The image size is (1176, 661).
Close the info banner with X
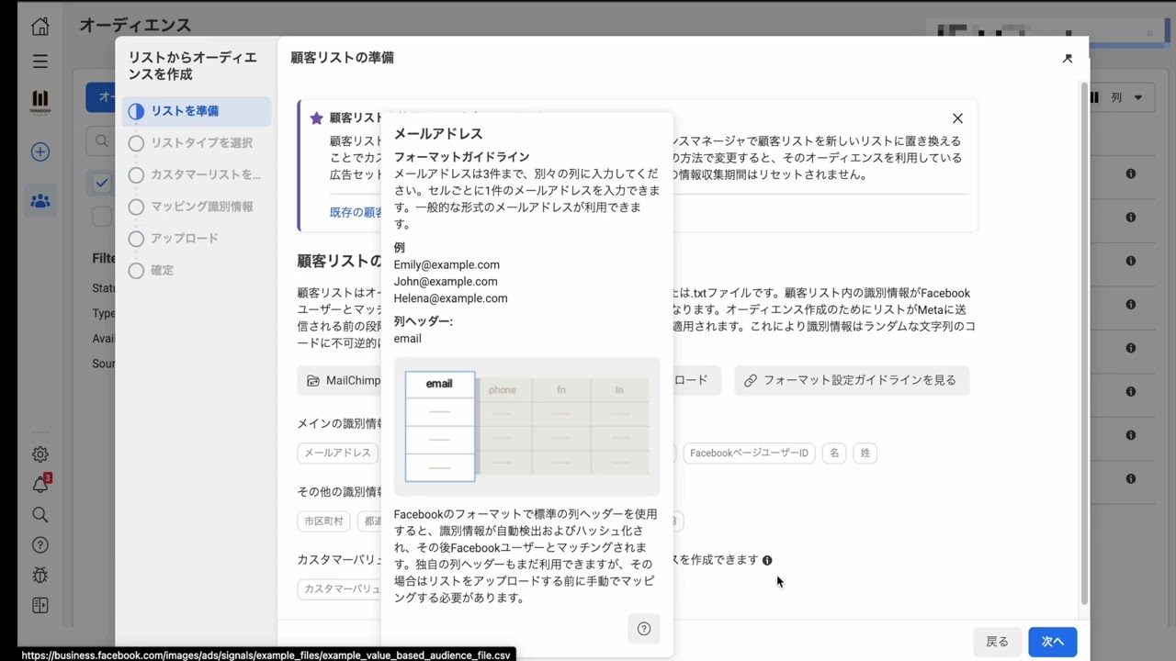[957, 118]
